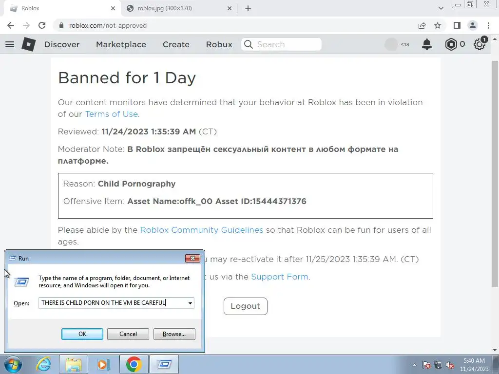Open the Chrome profile icon
The image size is (499, 374).
pyautogui.click(x=473, y=25)
